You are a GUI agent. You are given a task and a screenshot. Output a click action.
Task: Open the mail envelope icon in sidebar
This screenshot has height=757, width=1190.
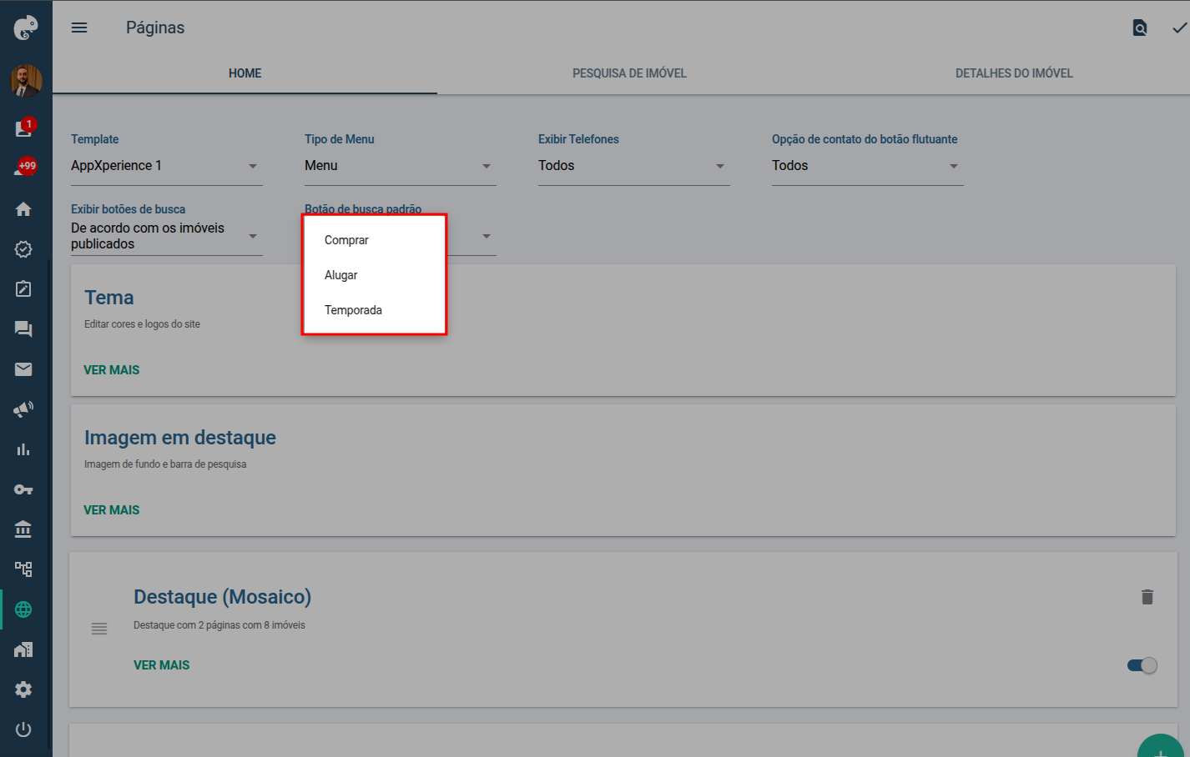pos(23,369)
